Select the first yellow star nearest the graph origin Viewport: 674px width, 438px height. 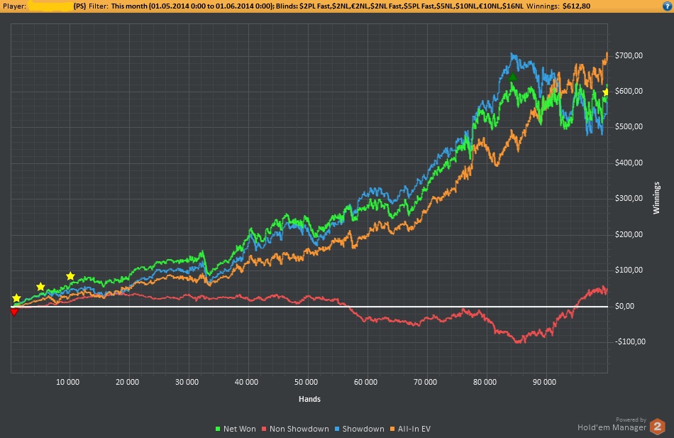(x=17, y=298)
